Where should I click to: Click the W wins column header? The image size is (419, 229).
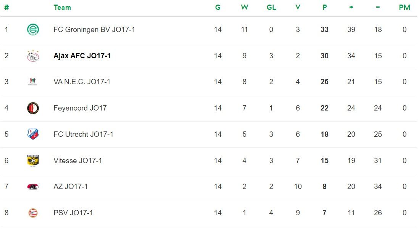click(245, 7)
